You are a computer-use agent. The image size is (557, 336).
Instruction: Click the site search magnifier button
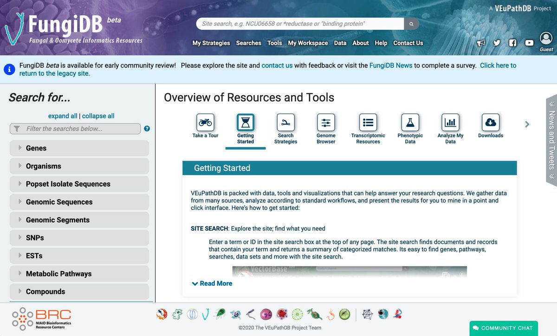tap(411, 24)
